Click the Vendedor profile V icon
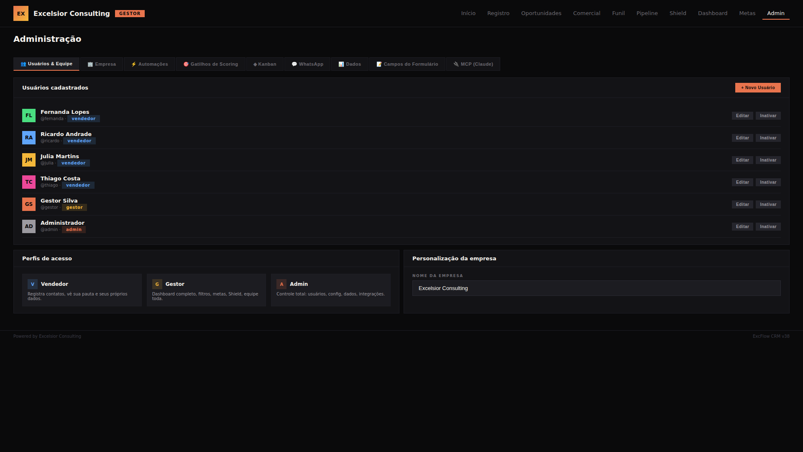Image resolution: width=803 pixels, height=452 pixels. coord(33,284)
